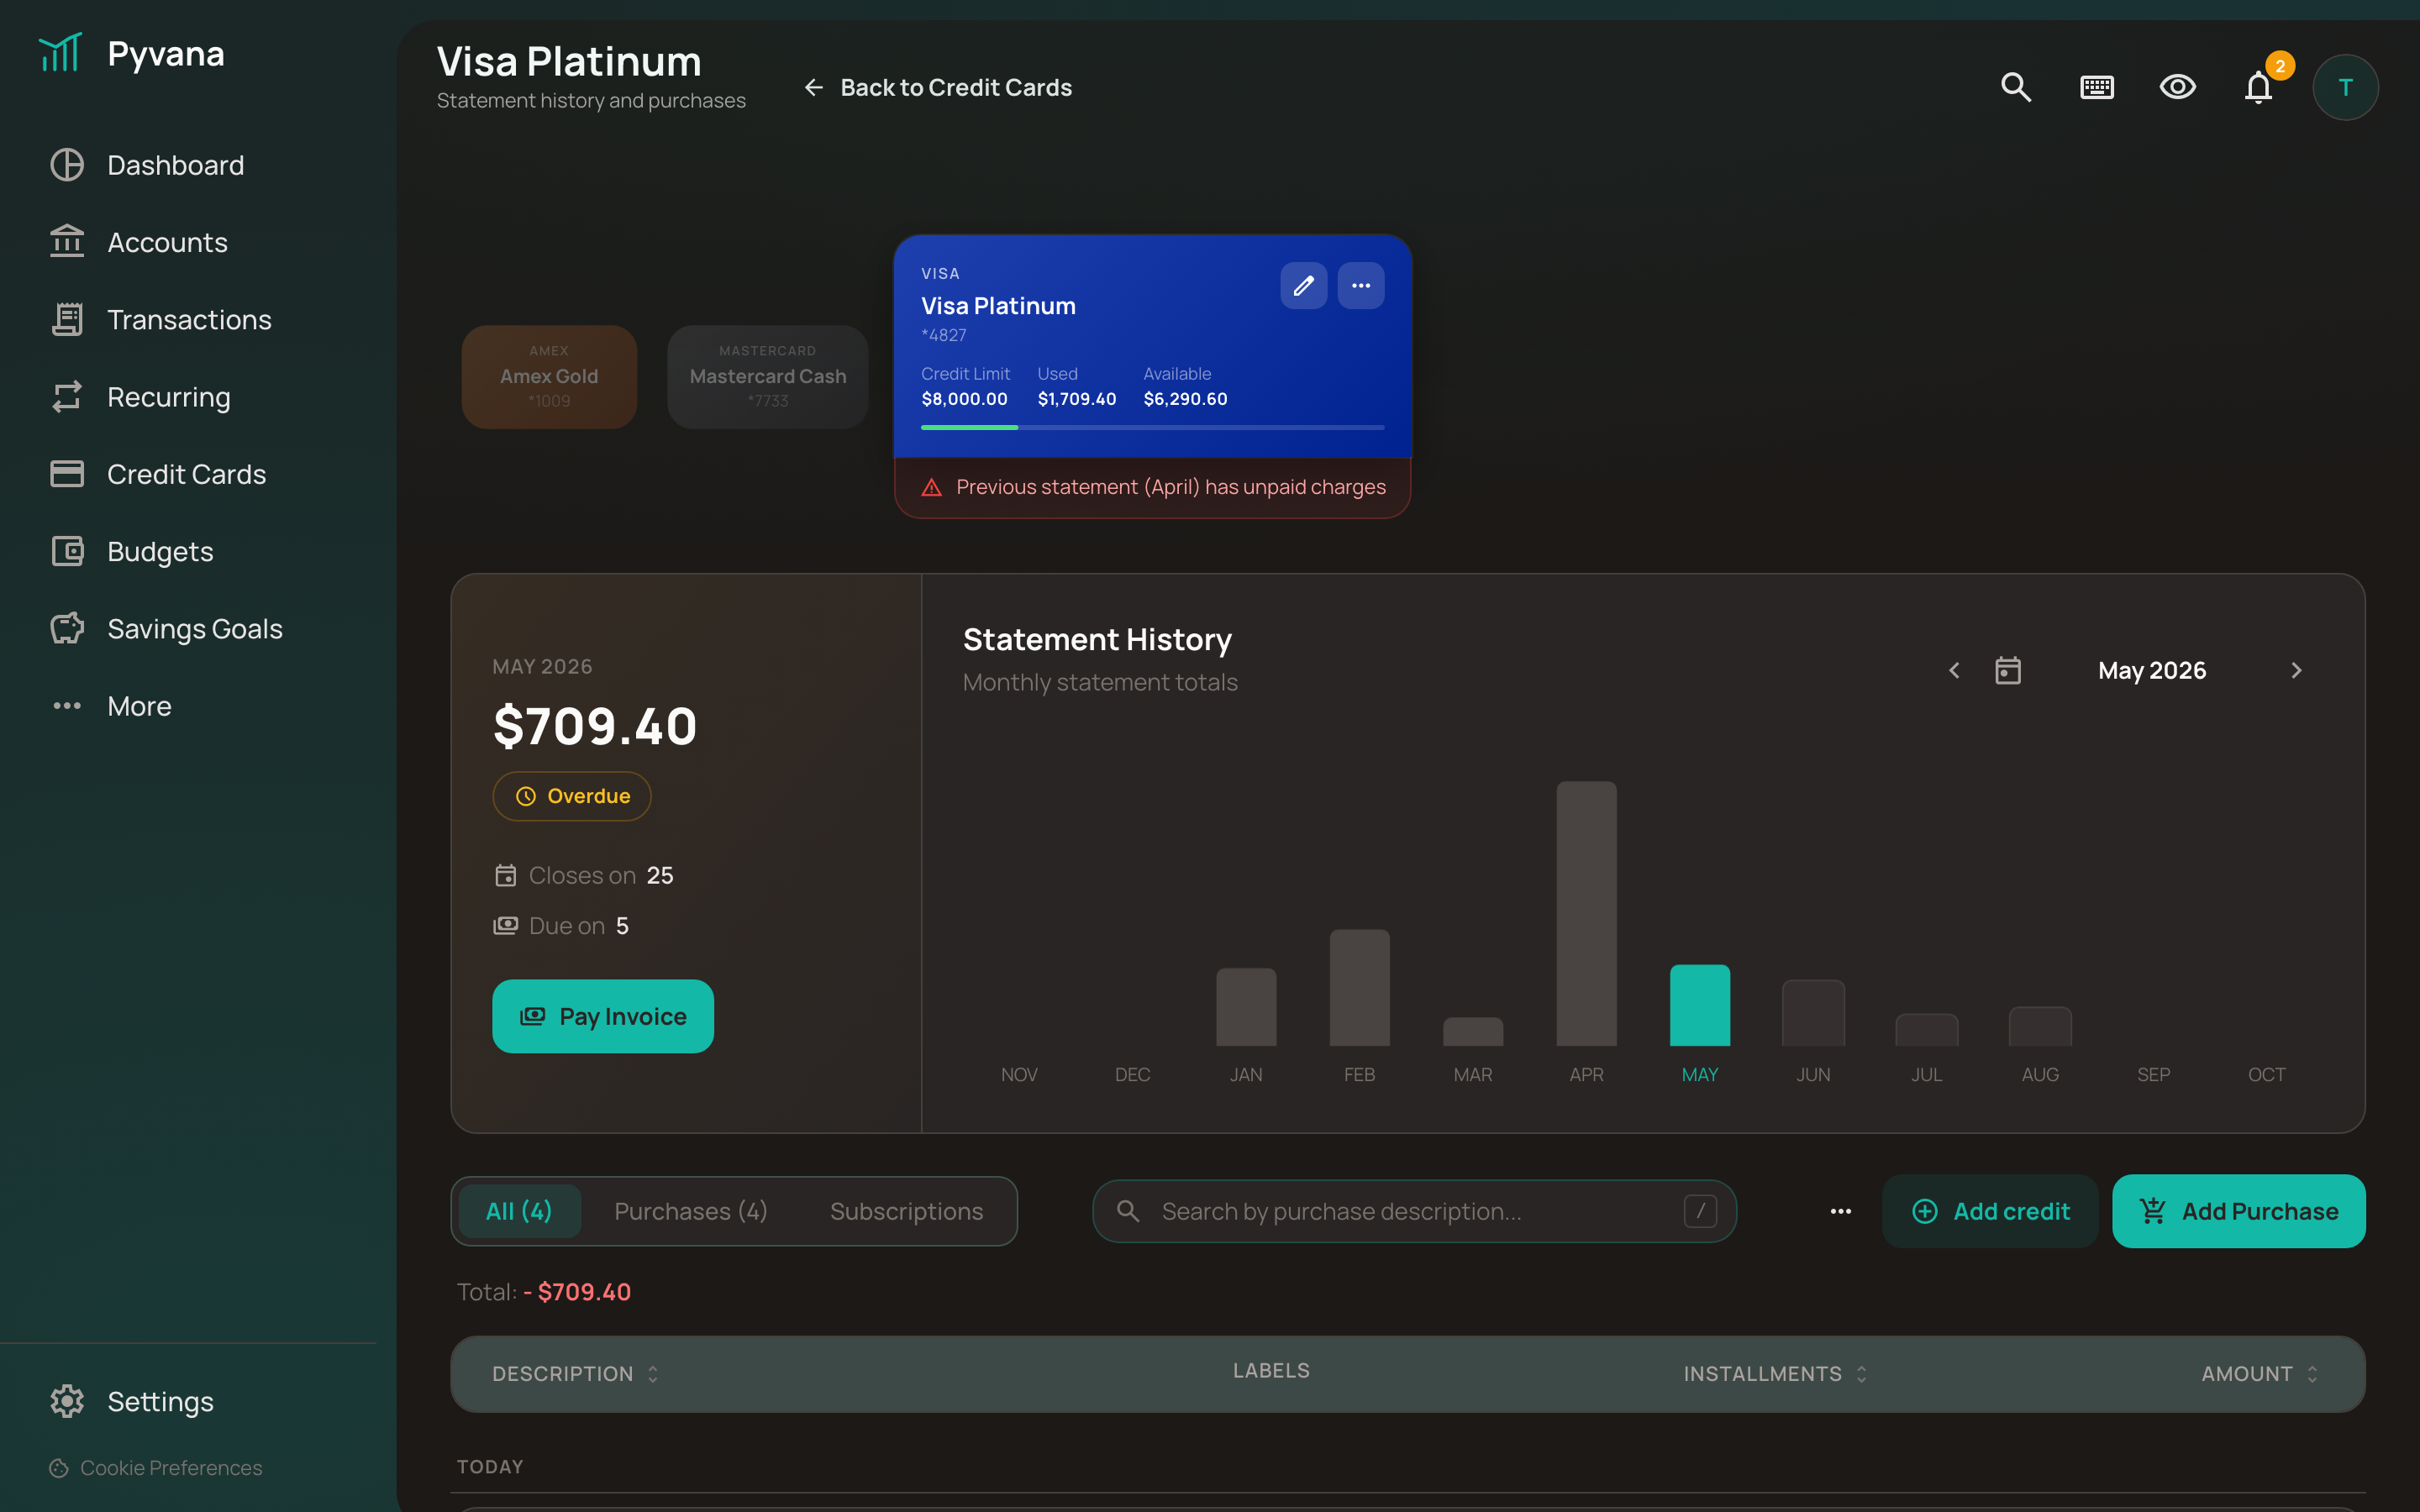2420x1512 pixels.
Task: Switch to the Subscriptions tab
Action: (906, 1211)
